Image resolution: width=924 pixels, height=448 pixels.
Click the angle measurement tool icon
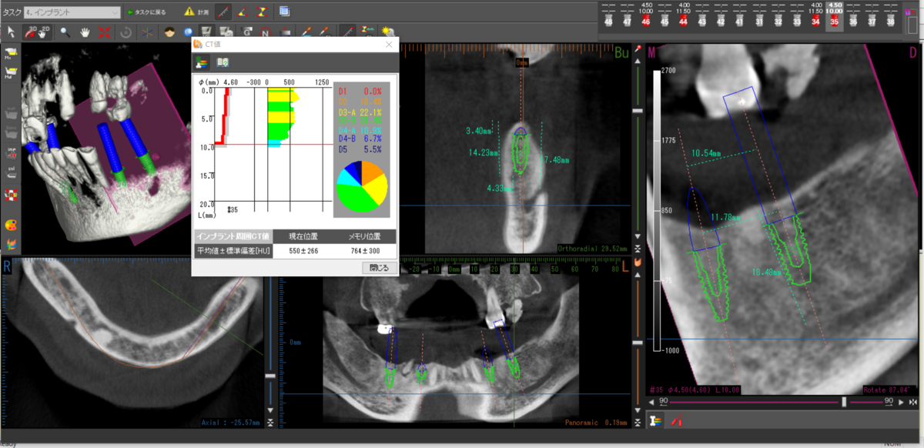click(x=242, y=12)
